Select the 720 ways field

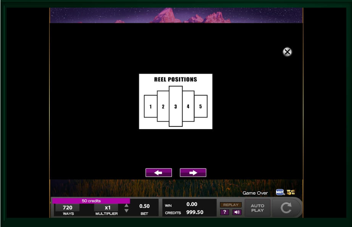point(68,208)
